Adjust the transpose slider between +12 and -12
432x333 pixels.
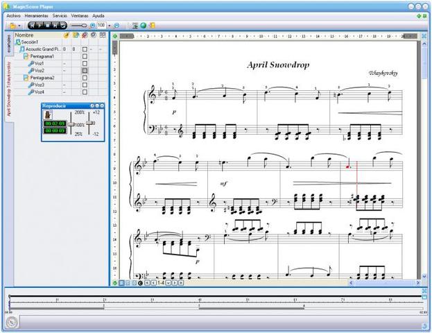(89, 123)
